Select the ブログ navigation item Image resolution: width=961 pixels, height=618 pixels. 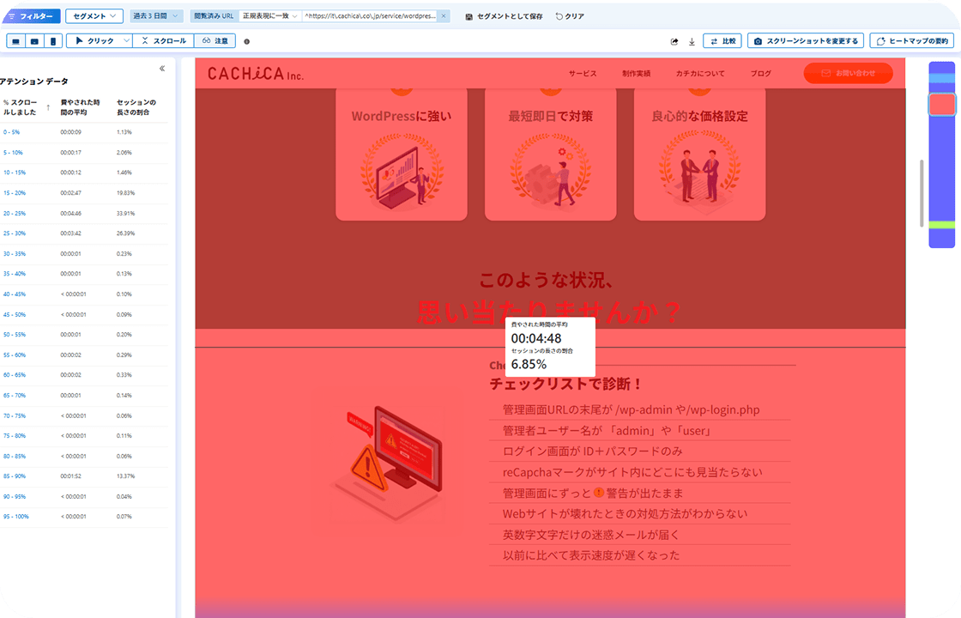(x=760, y=73)
